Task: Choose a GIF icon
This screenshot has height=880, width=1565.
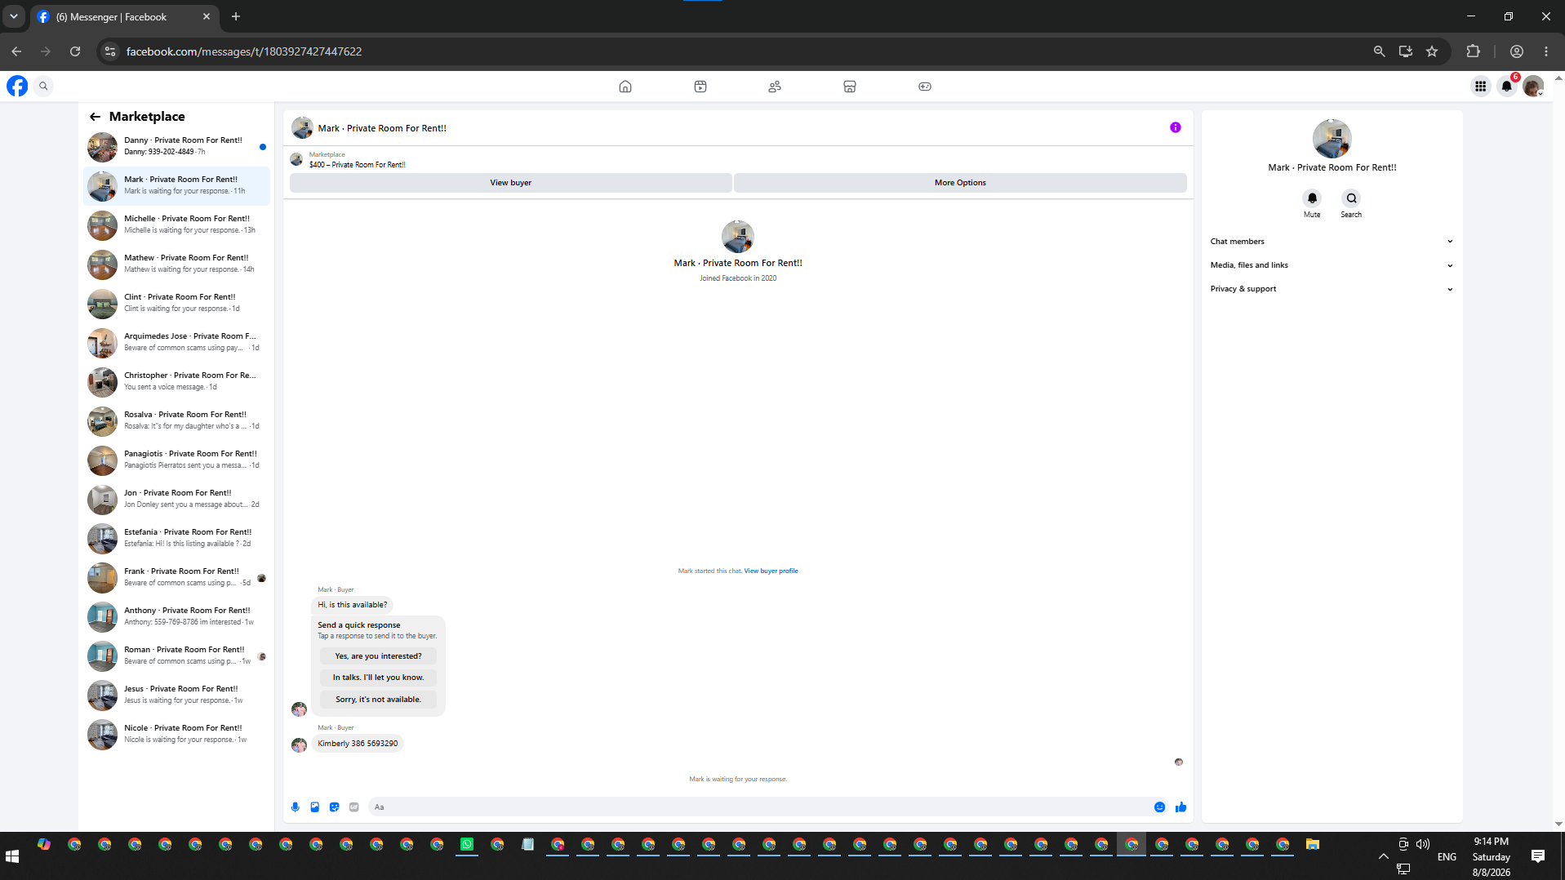Action: 354,807
